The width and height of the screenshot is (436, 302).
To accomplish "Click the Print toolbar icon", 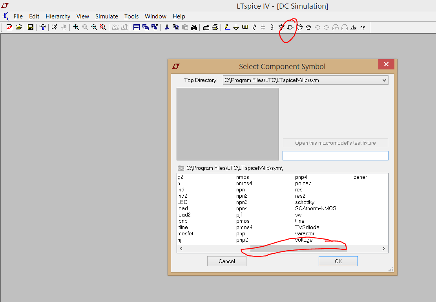I will tap(215, 27).
